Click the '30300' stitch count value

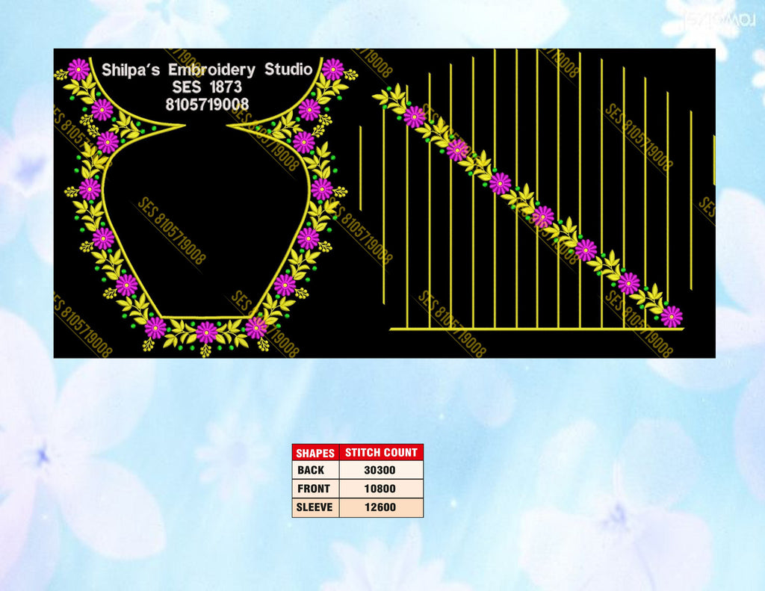(x=380, y=471)
